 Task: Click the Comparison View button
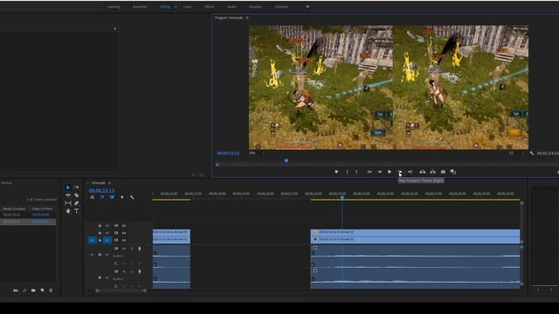click(x=453, y=172)
